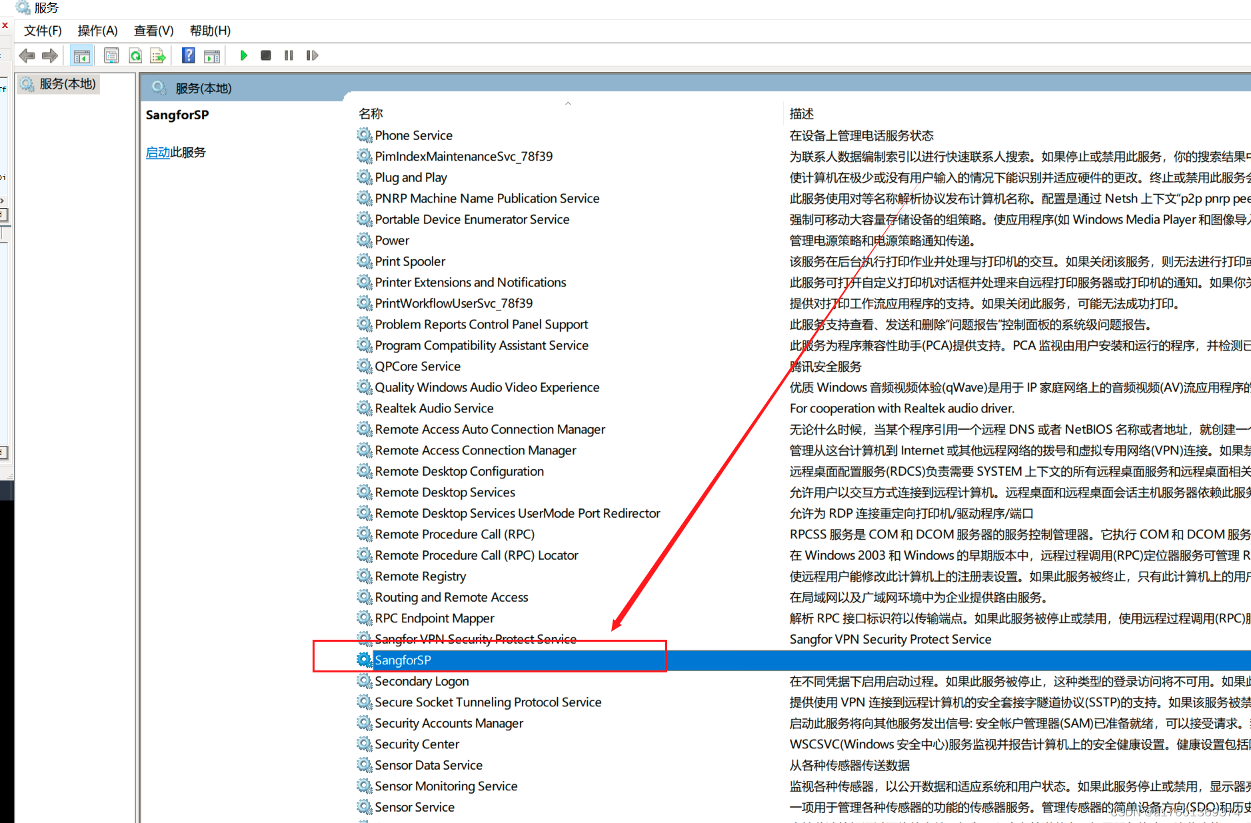The width and height of the screenshot is (1251, 823).
Task: Click the show/hide action pane icon
Action: [212, 56]
